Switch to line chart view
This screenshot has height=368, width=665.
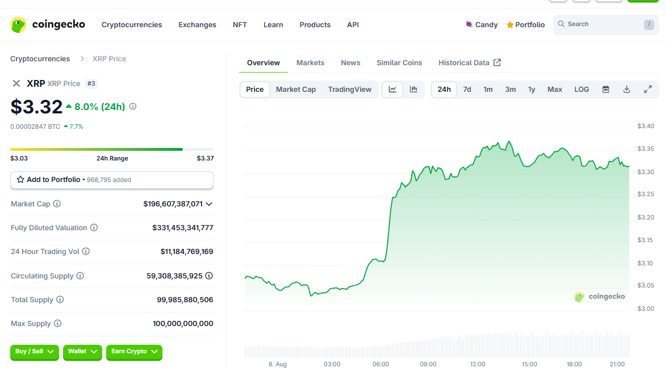(393, 90)
